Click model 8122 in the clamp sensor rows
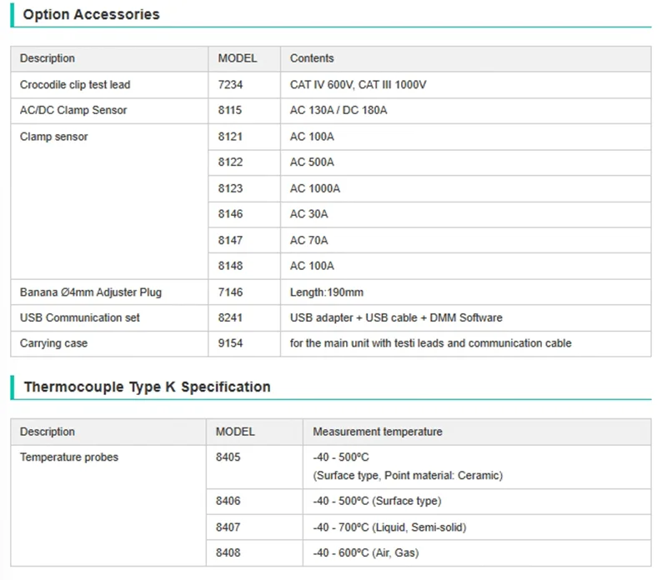The image size is (667, 580). [230, 162]
